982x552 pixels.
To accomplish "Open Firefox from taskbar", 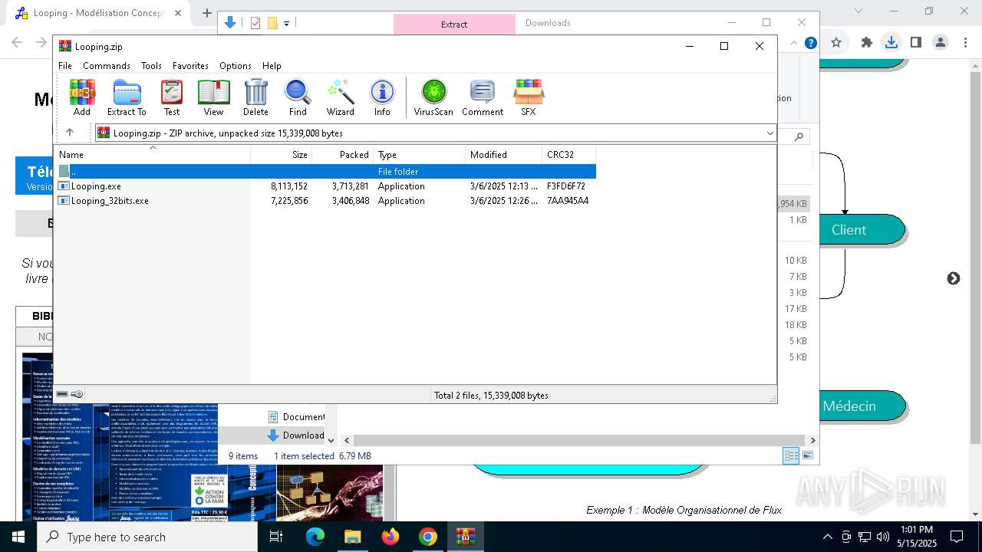I will tap(390, 537).
